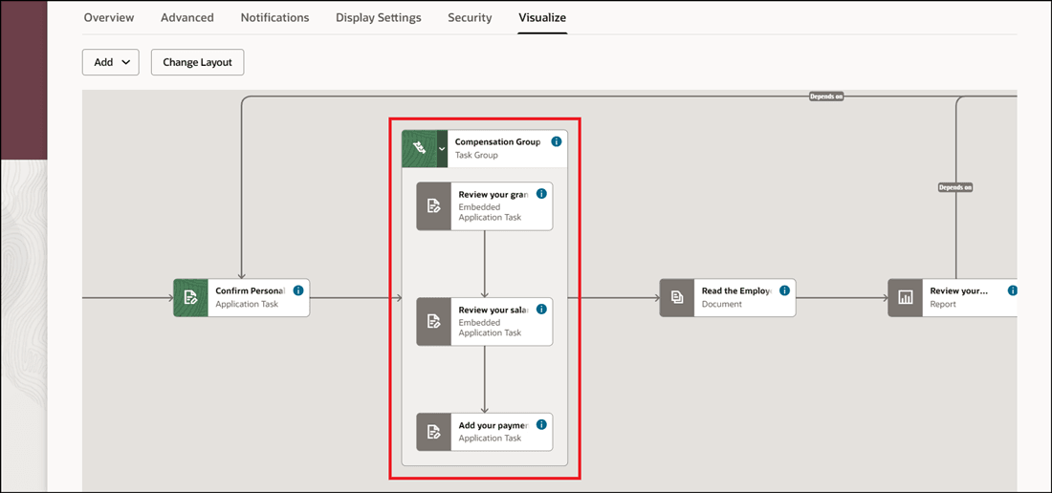Image resolution: width=1052 pixels, height=493 pixels.
Task: Click info icon on Read the Employee document
Action: [785, 290]
